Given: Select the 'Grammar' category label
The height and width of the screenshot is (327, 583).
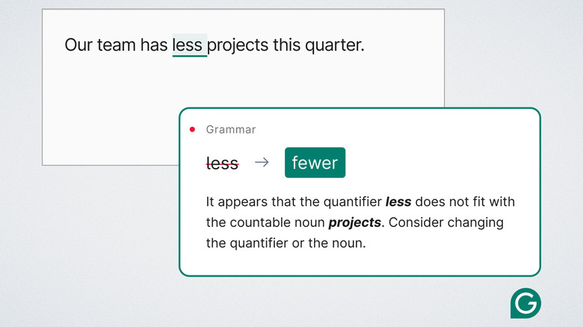Looking at the screenshot, I should pos(231,130).
